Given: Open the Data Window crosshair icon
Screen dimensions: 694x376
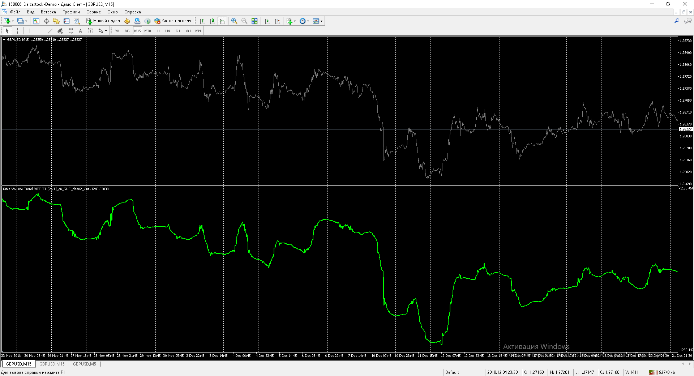Looking at the screenshot, I should [46, 21].
